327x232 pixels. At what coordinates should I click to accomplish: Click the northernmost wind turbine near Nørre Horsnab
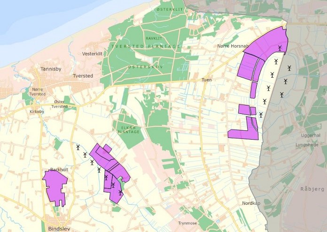(x=280, y=48)
